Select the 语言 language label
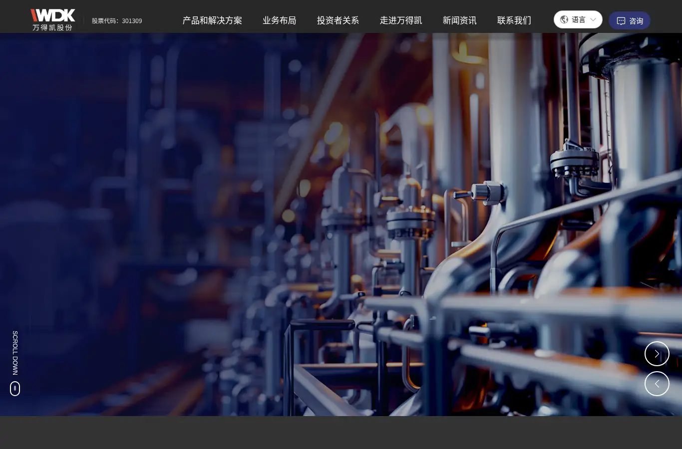 click(579, 20)
